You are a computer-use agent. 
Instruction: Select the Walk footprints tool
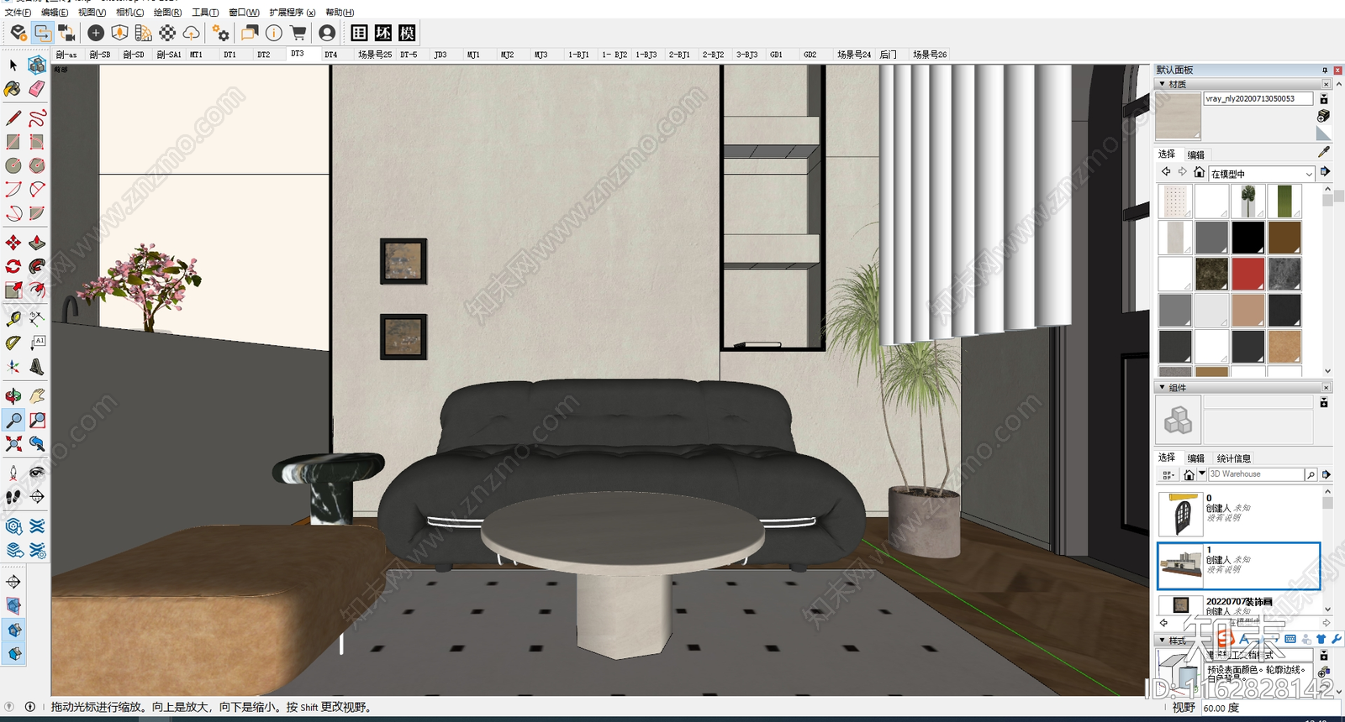tap(13, 497)
